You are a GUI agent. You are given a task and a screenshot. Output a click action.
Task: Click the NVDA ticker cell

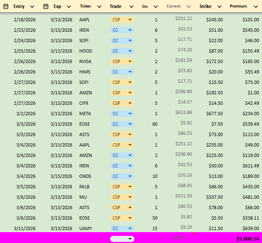(x=85, y=61)
